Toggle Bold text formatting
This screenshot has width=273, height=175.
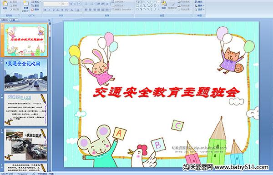[x=45, y=10]
